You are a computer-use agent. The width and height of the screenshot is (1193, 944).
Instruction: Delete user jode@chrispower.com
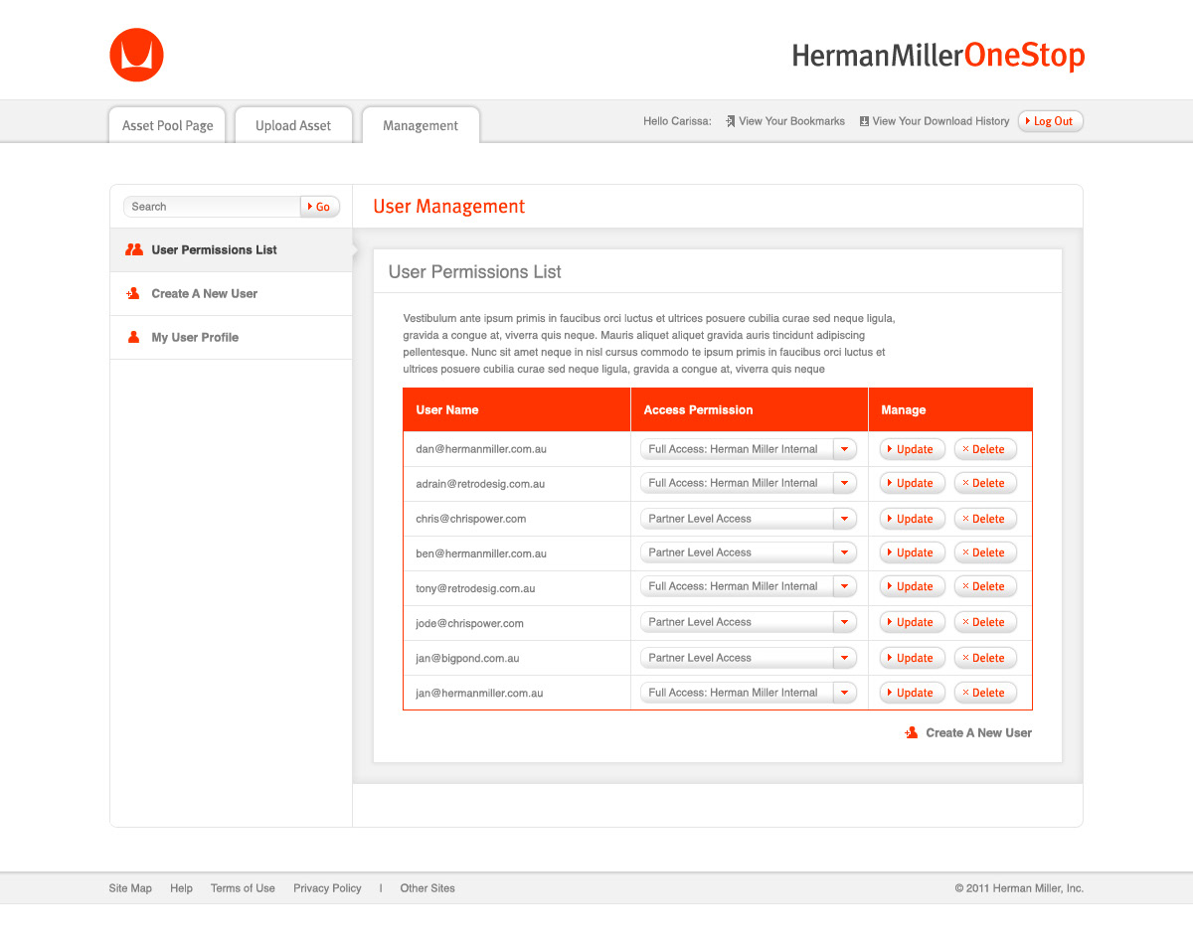point(985,622)
